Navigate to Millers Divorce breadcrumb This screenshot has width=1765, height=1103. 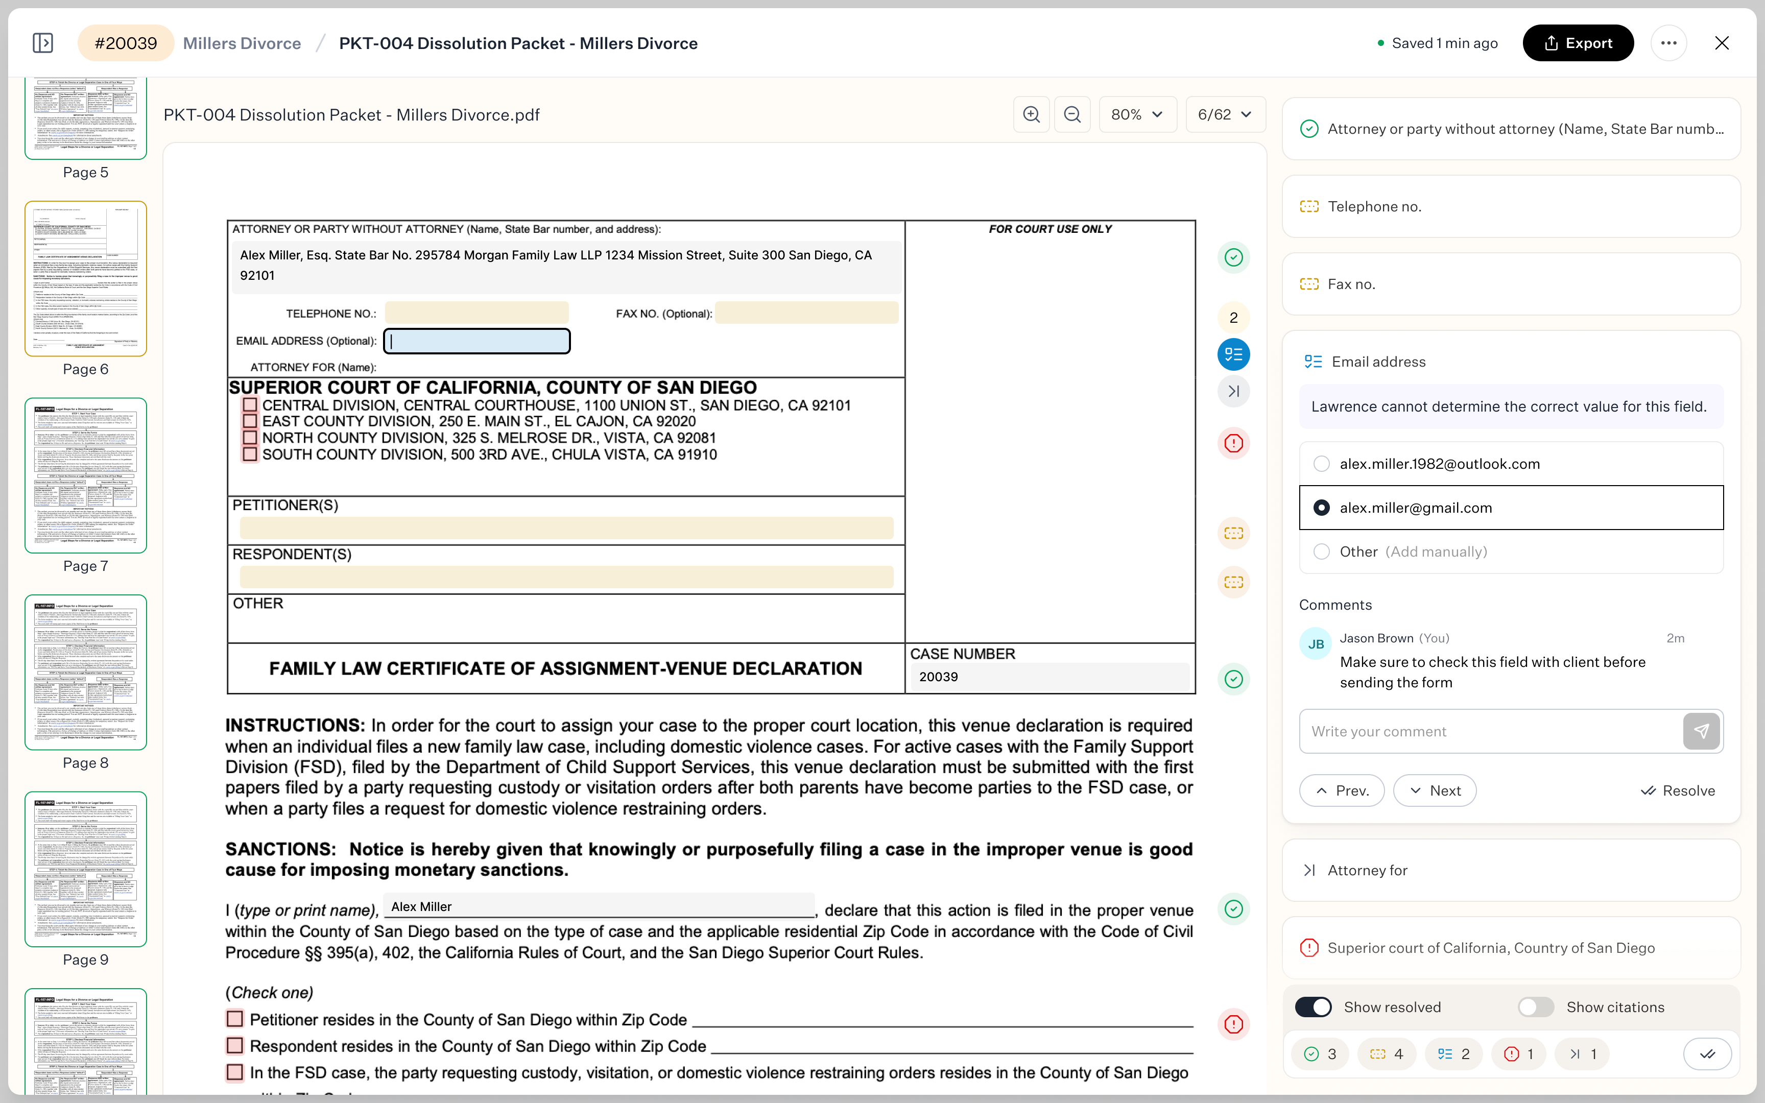pos(242,42)
